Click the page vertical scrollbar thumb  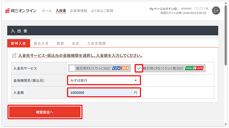(226, 35)
